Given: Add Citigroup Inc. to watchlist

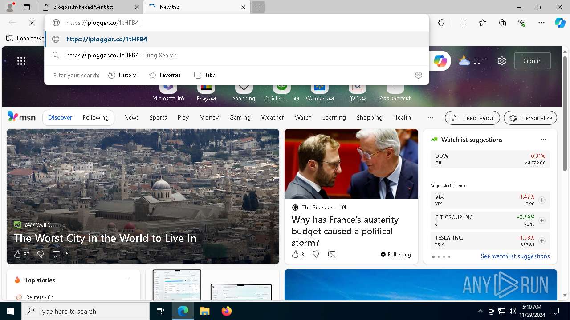Looking at the screenshot, I should coord(541,220).
